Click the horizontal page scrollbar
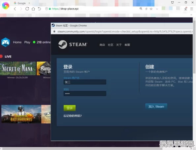 coord(82,148)
